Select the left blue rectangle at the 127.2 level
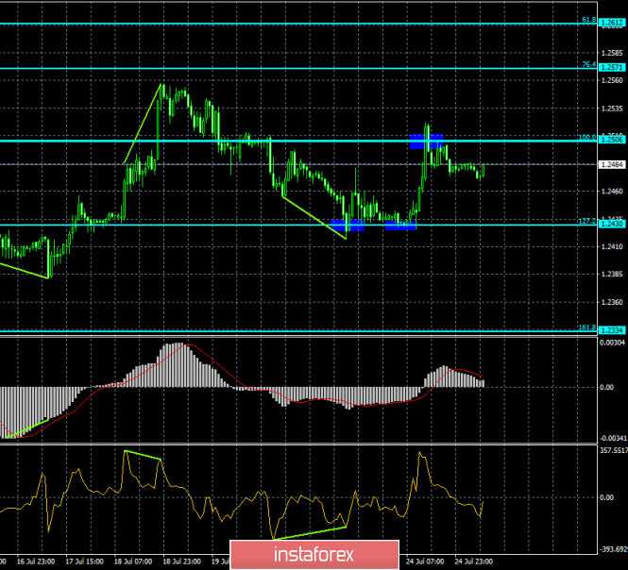 click(x=348, y=226)
